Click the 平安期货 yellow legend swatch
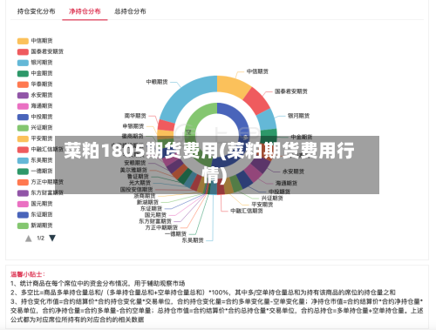Viewport: 436px width, 330px height. point(23,138)
